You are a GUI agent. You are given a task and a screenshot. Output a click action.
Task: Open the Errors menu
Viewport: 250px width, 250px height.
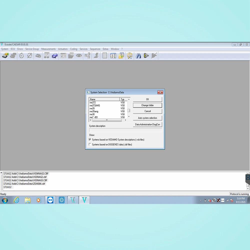(x=20, y=49)
